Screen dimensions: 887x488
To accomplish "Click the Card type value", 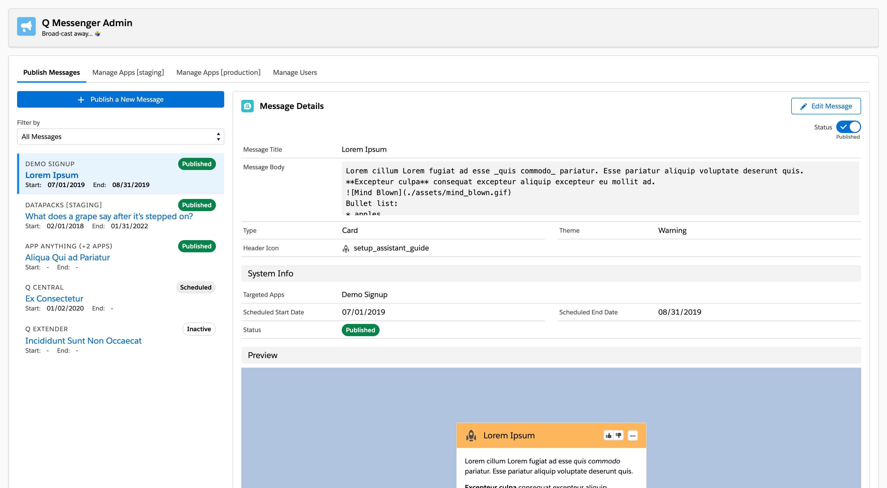I will tap(350, 230).
